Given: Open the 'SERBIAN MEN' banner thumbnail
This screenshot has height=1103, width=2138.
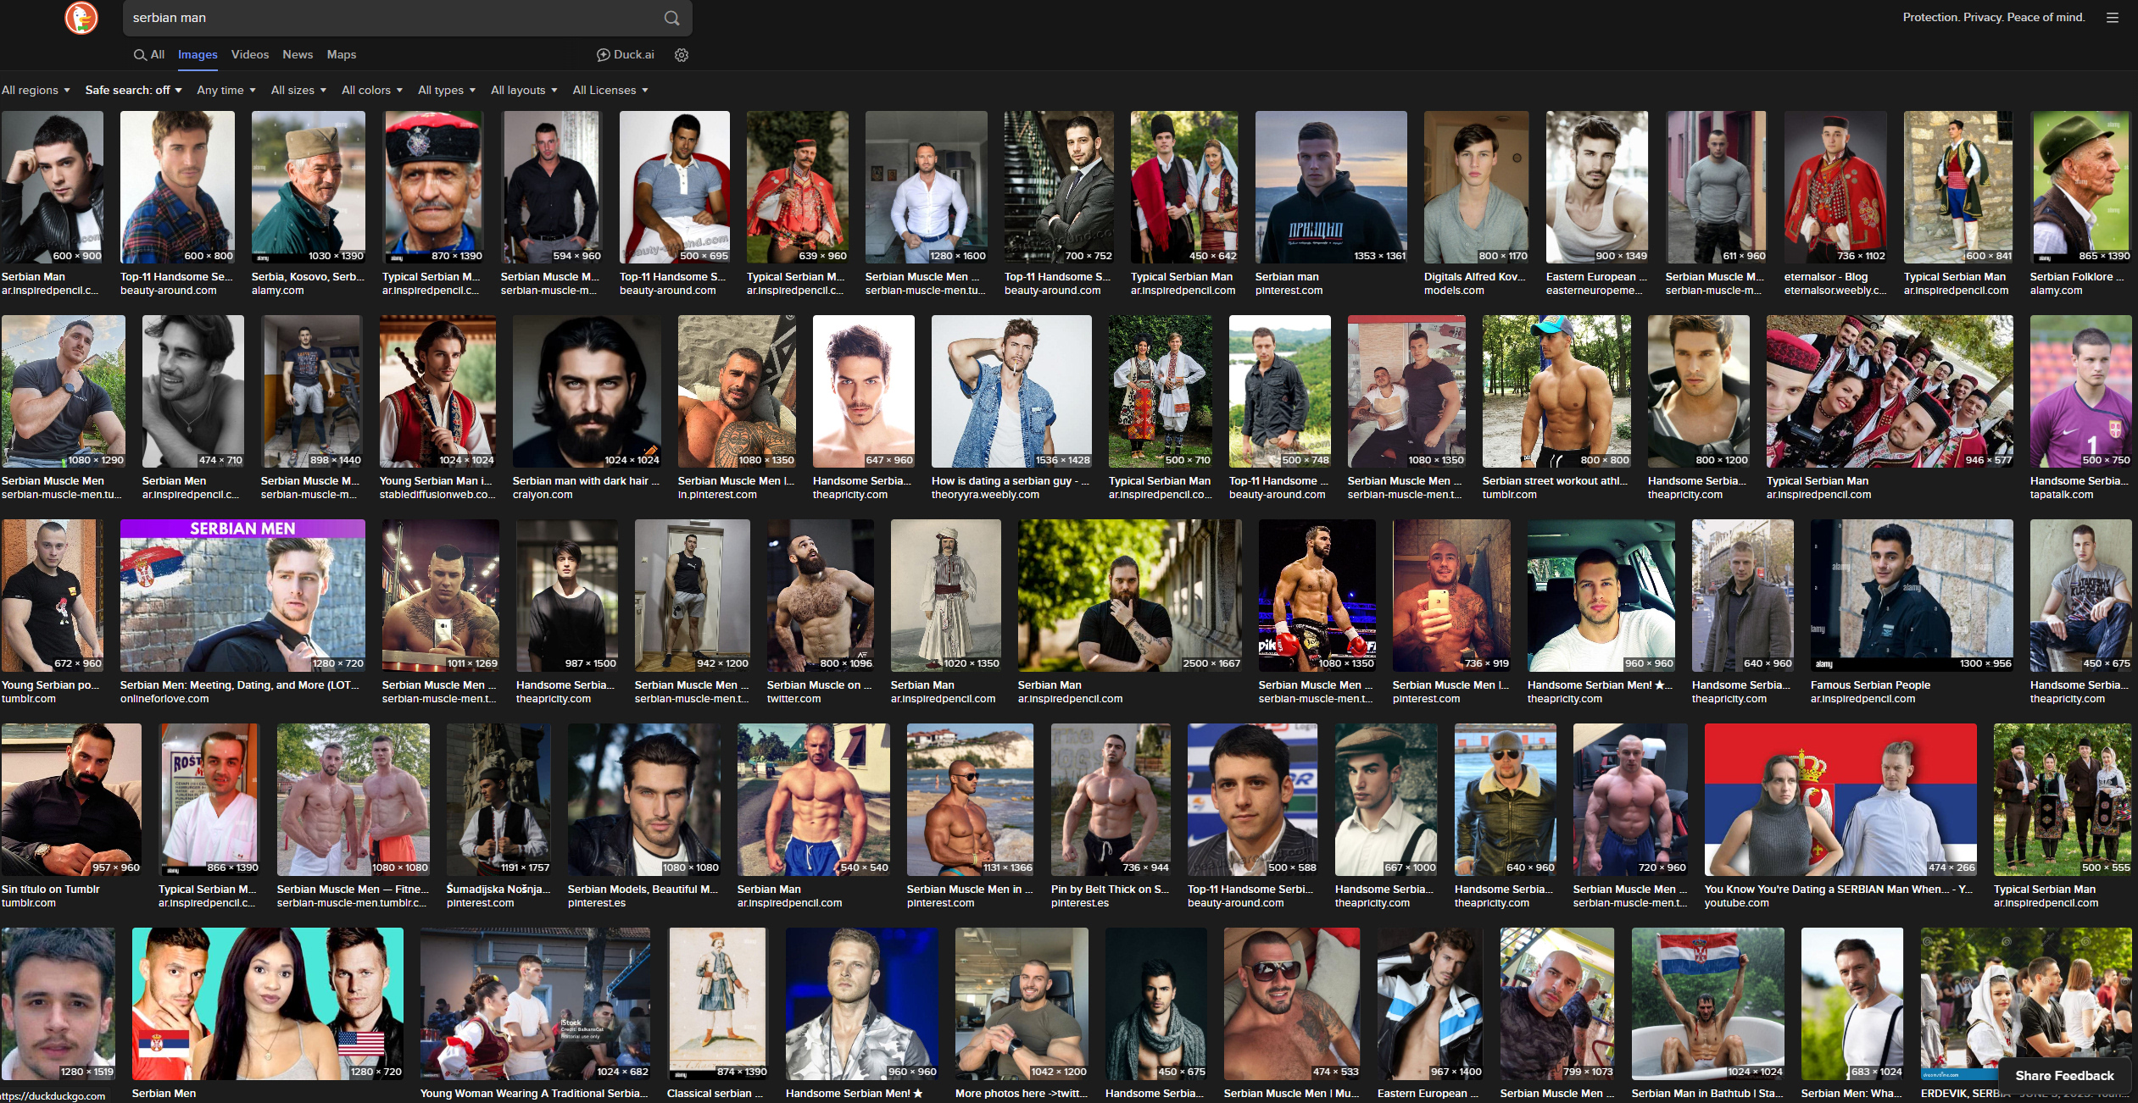Looking at the screenshot, I should pyautogui.click(x=242, y=596).
